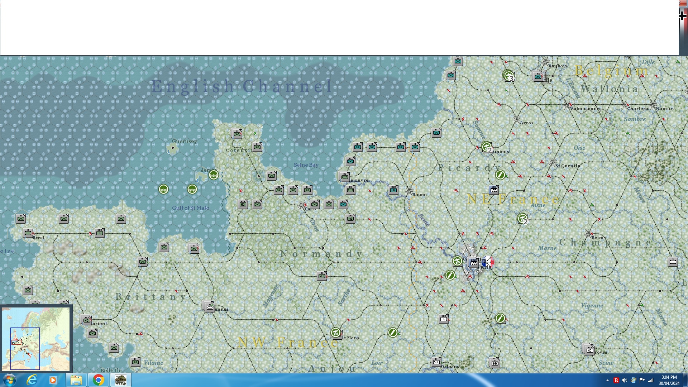Click the HQ counter next to Brest
Screen dimensions: 688x387
pos(100,233)
